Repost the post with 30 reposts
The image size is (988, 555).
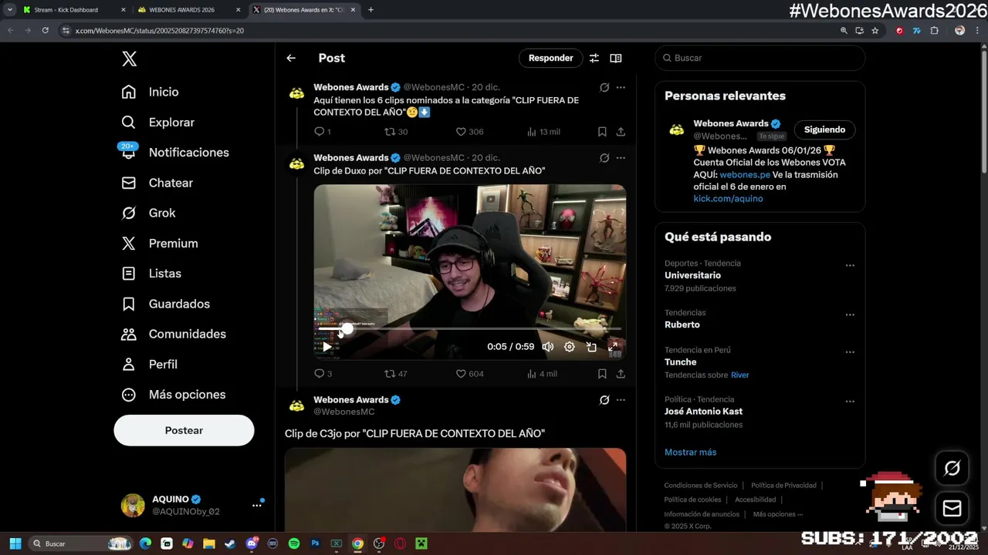396,132
